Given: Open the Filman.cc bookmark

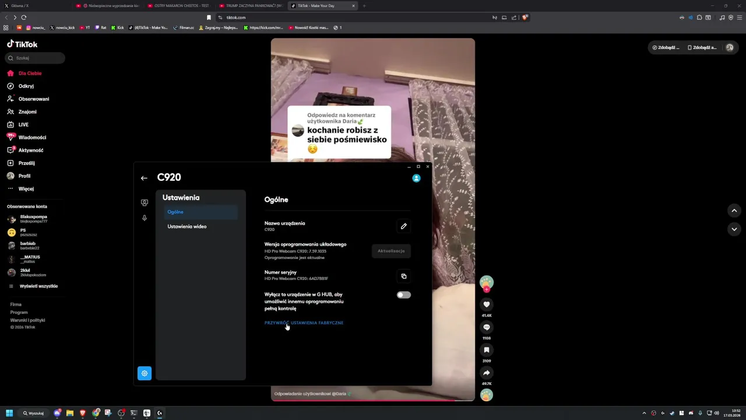Looking at the screenshot, I should pyautogui.click(x=184, y=27).
